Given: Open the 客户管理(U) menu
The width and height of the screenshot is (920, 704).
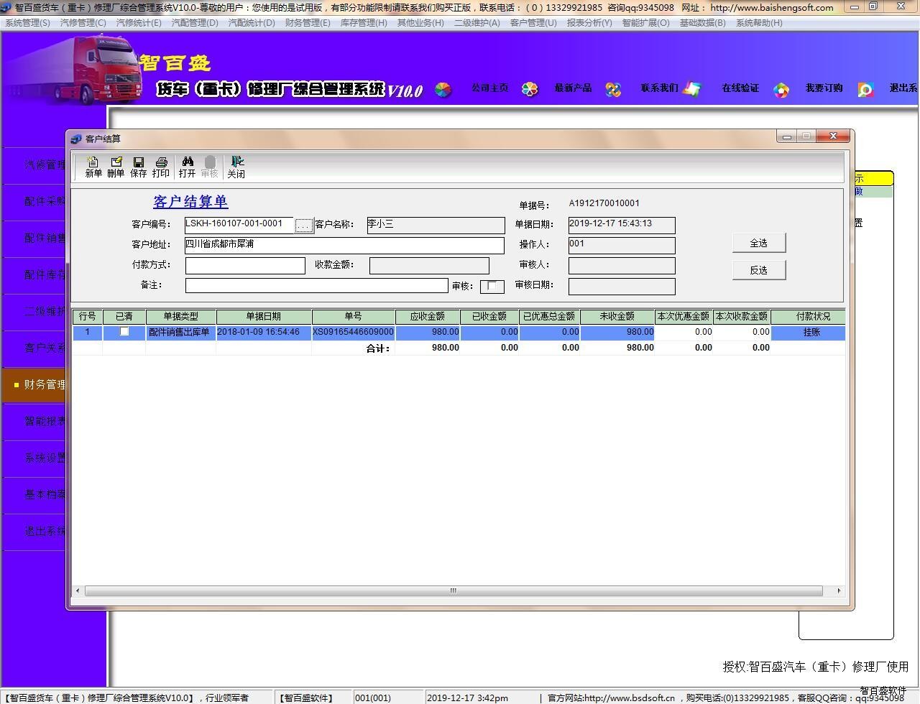Looking at the screenshot, I should pos(533,23).
